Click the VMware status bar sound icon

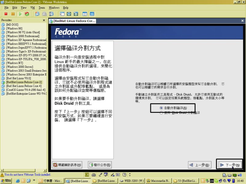tap(240, 175)
